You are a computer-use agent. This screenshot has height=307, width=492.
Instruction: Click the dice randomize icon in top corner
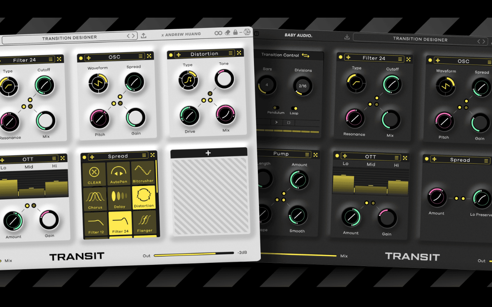tap(247, 32)
